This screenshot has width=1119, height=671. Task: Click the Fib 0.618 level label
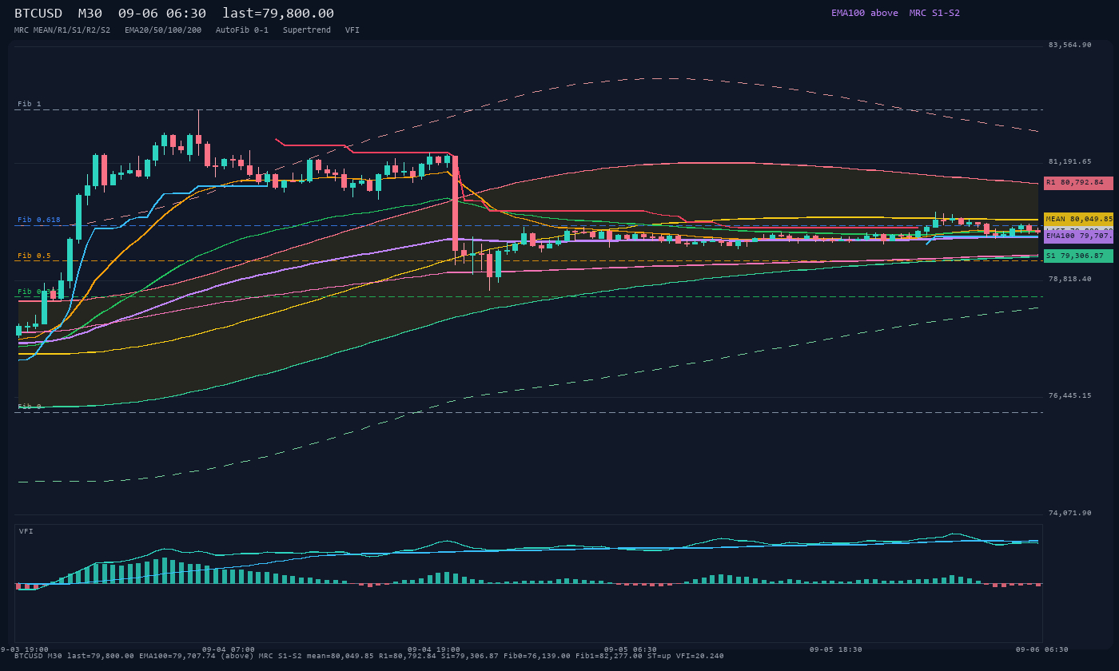(x=39, y=220)
